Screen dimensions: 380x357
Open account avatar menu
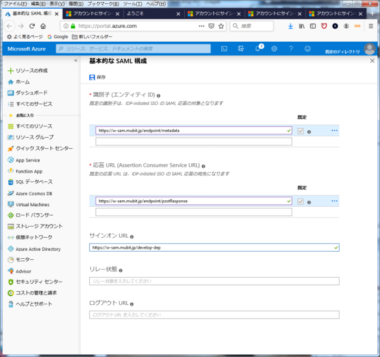click(370, 49)
